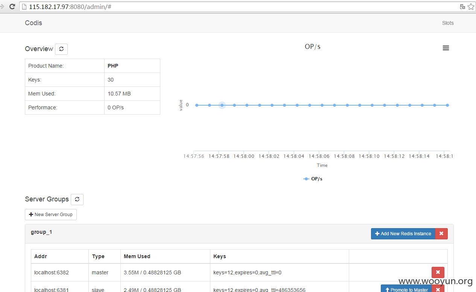
Task: Open the Codis brand link
Action: click(x=33, y=23)
